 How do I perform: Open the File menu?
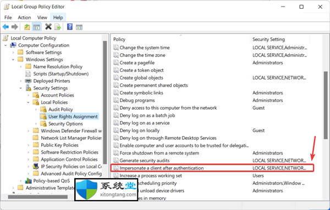tap(8, 18)
